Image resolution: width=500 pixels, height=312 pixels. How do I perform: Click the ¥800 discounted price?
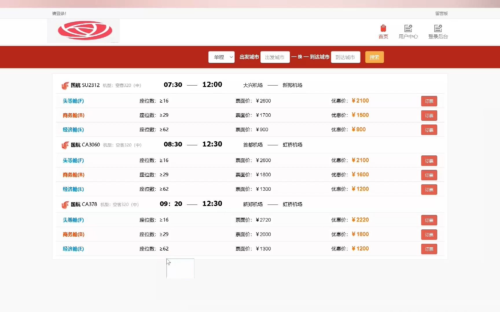(x=359, y=129)
